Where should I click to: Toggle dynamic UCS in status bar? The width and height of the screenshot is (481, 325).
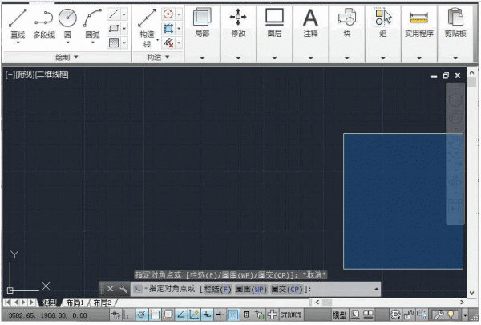point(194,315)
